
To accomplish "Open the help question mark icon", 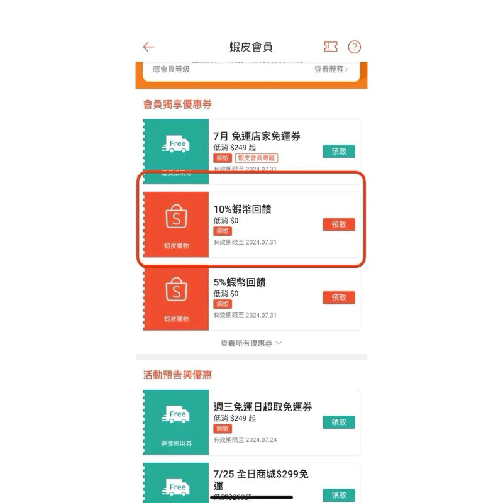I will click(354, 47).
